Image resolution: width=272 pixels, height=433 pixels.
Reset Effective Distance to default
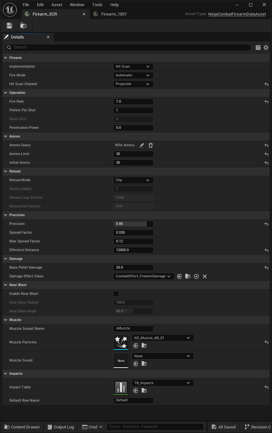pyautogui.click(x=267, y=250)
